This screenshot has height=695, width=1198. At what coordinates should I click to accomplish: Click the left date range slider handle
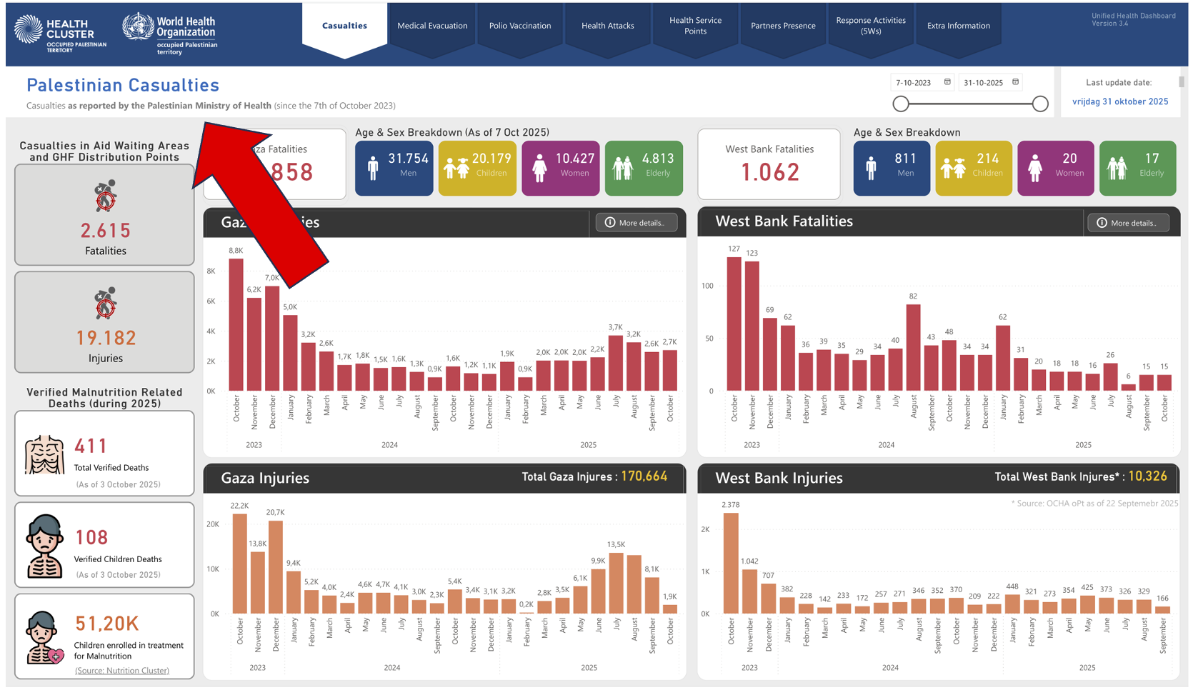tap(901, 104)
